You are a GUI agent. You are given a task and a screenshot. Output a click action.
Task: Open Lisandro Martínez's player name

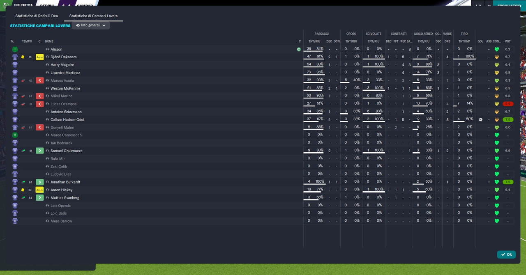tap(65, 73)
